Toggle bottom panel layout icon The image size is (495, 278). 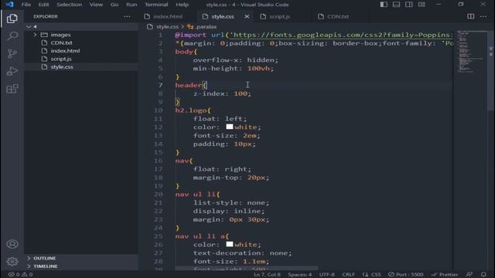tap(396, 5)
